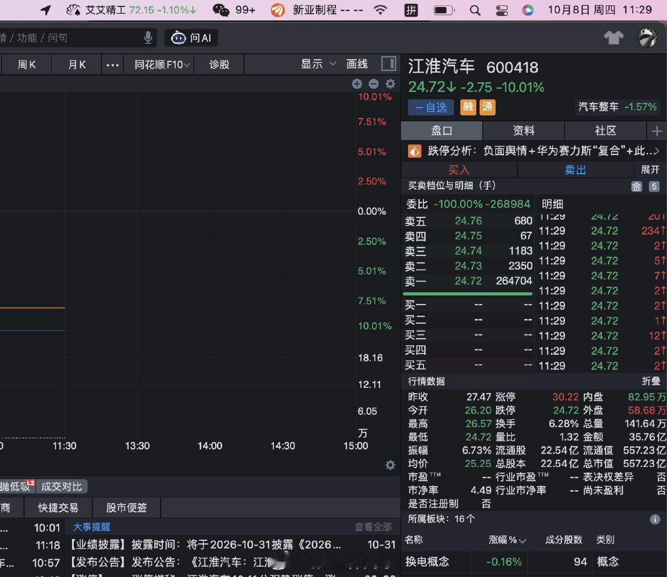The height and width of the screenshot is (577, 667).
Task: Open 诊股 stock diagnosis
Action: [219, 65]
